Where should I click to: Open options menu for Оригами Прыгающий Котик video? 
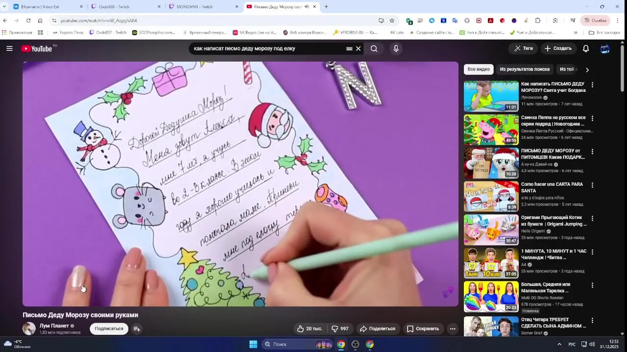click(592, 219)
